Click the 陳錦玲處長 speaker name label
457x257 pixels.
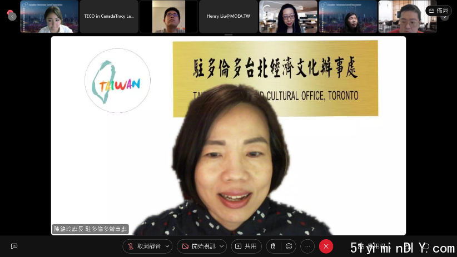(91, 229)
